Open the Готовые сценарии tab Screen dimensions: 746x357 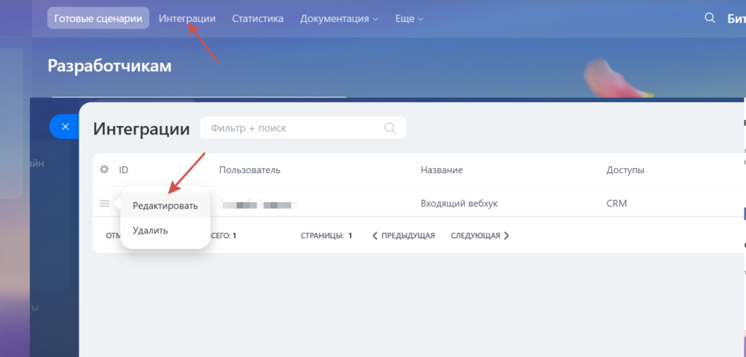pyautogui.click(x=98, y=19)
